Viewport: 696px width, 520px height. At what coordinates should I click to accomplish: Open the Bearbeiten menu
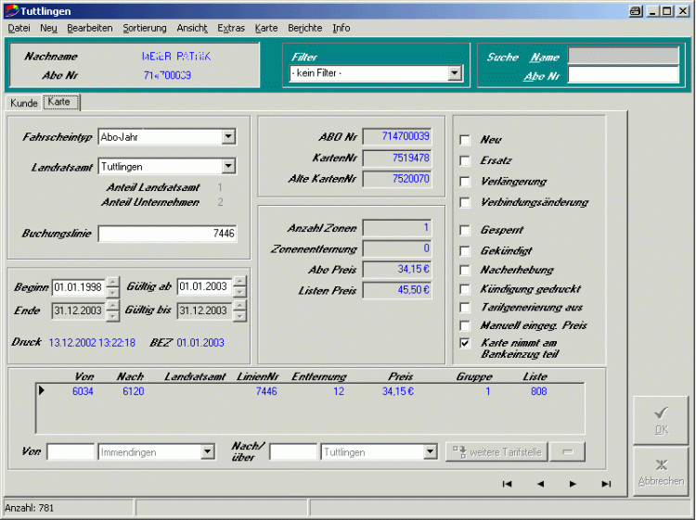pyautogui.click(x=90, y=28)
